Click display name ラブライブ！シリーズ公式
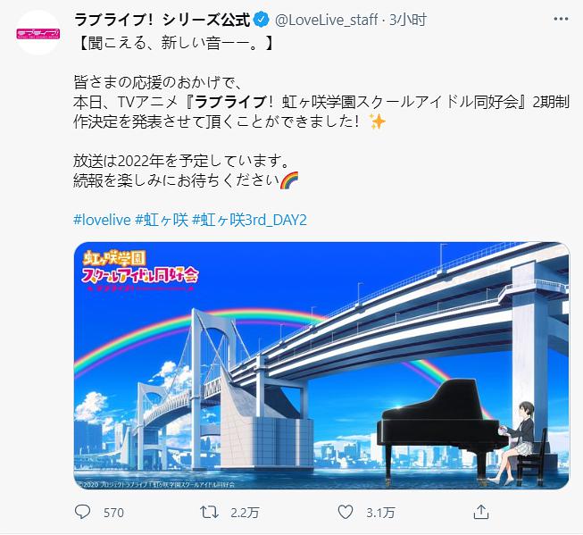The image size is (583, 535). click(162, 20)
